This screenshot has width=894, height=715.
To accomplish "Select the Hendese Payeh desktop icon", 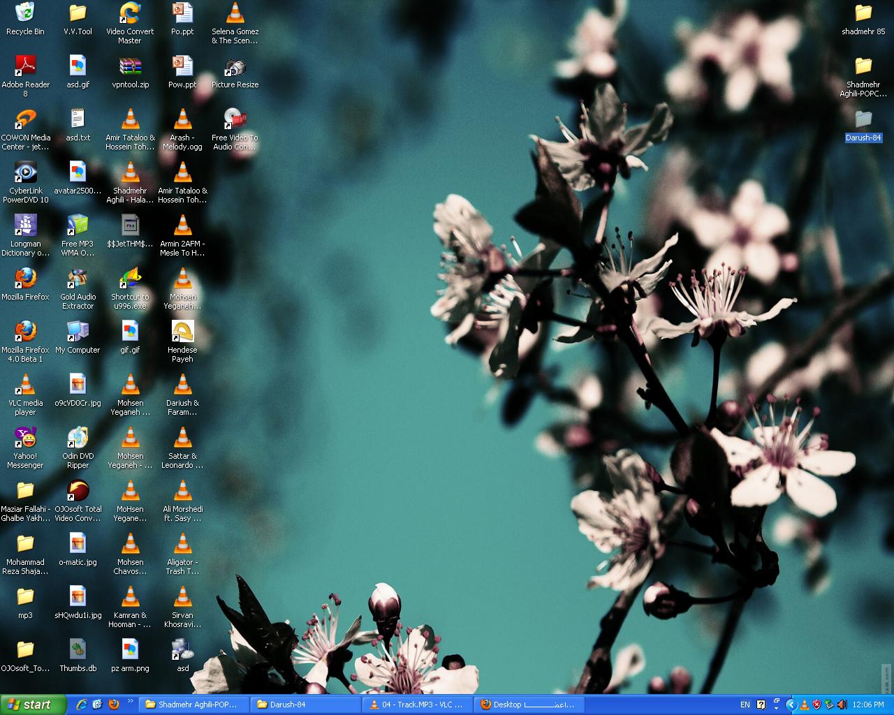I will [182, 332].
